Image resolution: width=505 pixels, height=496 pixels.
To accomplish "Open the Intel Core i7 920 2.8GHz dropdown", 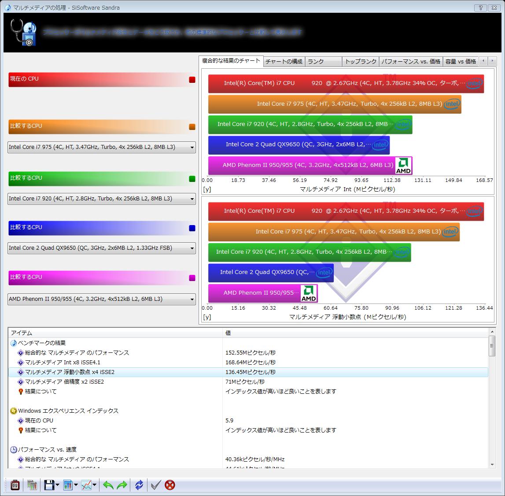I will [x=101, y=199].
